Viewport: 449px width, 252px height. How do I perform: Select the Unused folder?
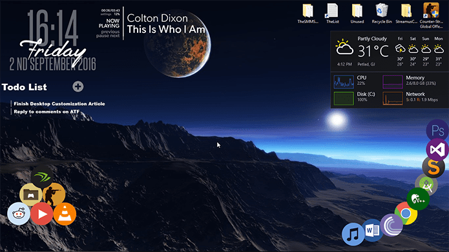[357, 14]
